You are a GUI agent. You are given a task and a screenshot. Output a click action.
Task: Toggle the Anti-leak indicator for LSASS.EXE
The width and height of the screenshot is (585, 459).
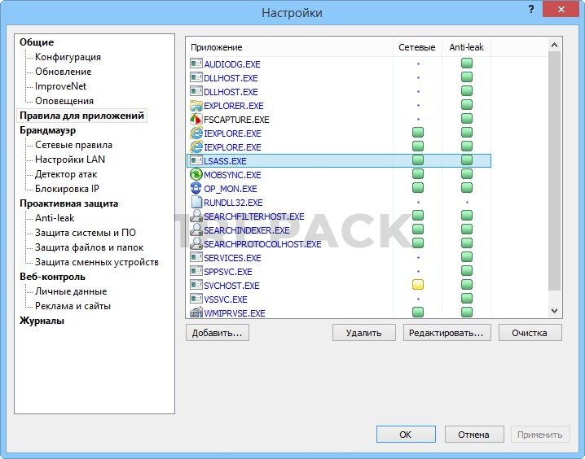(467, 161)
